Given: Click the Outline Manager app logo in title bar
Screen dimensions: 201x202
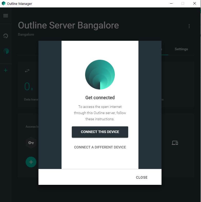Looking at the screenshot, I should [4, 4].
